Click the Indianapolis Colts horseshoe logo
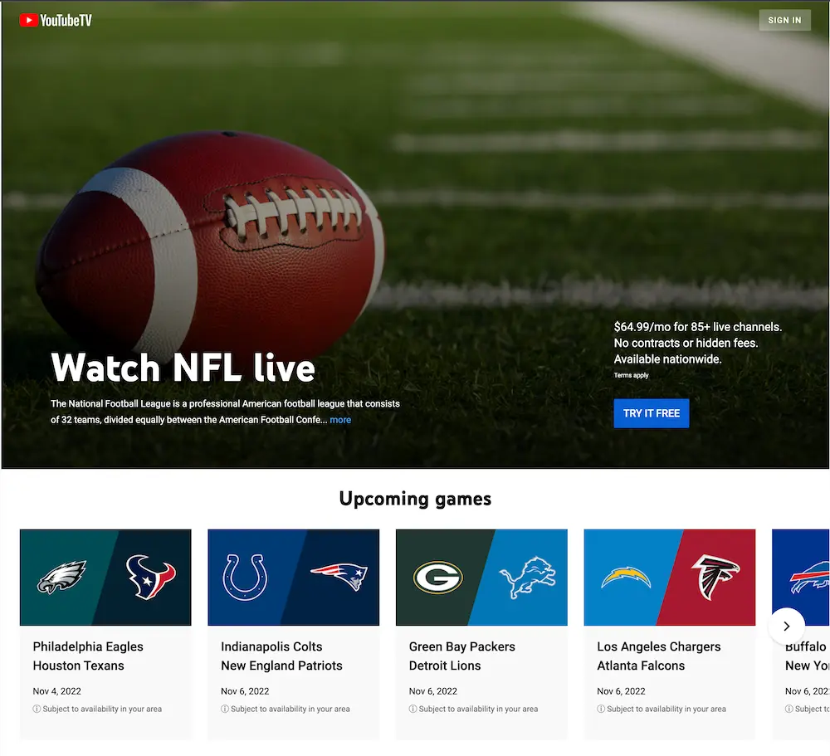 [245, 577]
